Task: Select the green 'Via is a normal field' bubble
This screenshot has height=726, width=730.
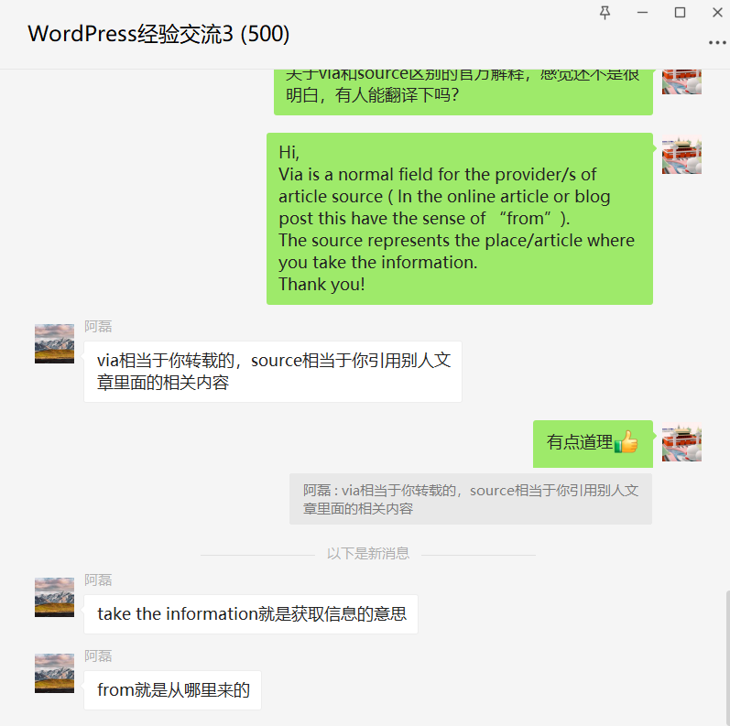Action: click(x=460, y=219)
